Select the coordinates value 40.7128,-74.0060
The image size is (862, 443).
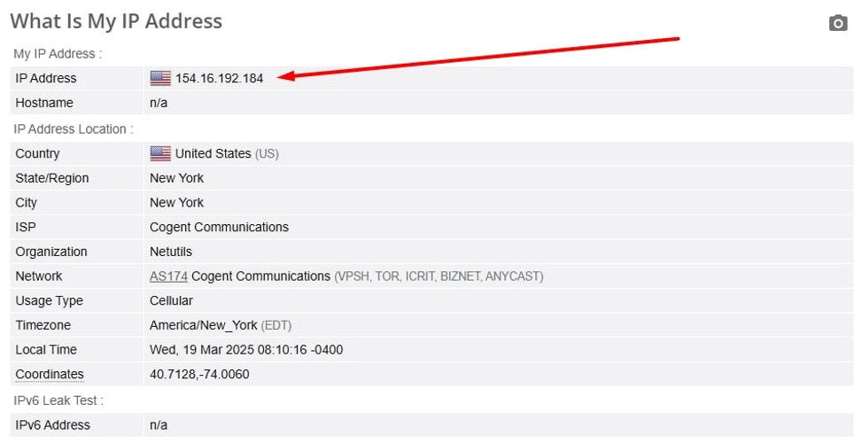[199, 375]
